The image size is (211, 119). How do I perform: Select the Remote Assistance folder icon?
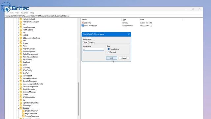(x=21, y=57)
